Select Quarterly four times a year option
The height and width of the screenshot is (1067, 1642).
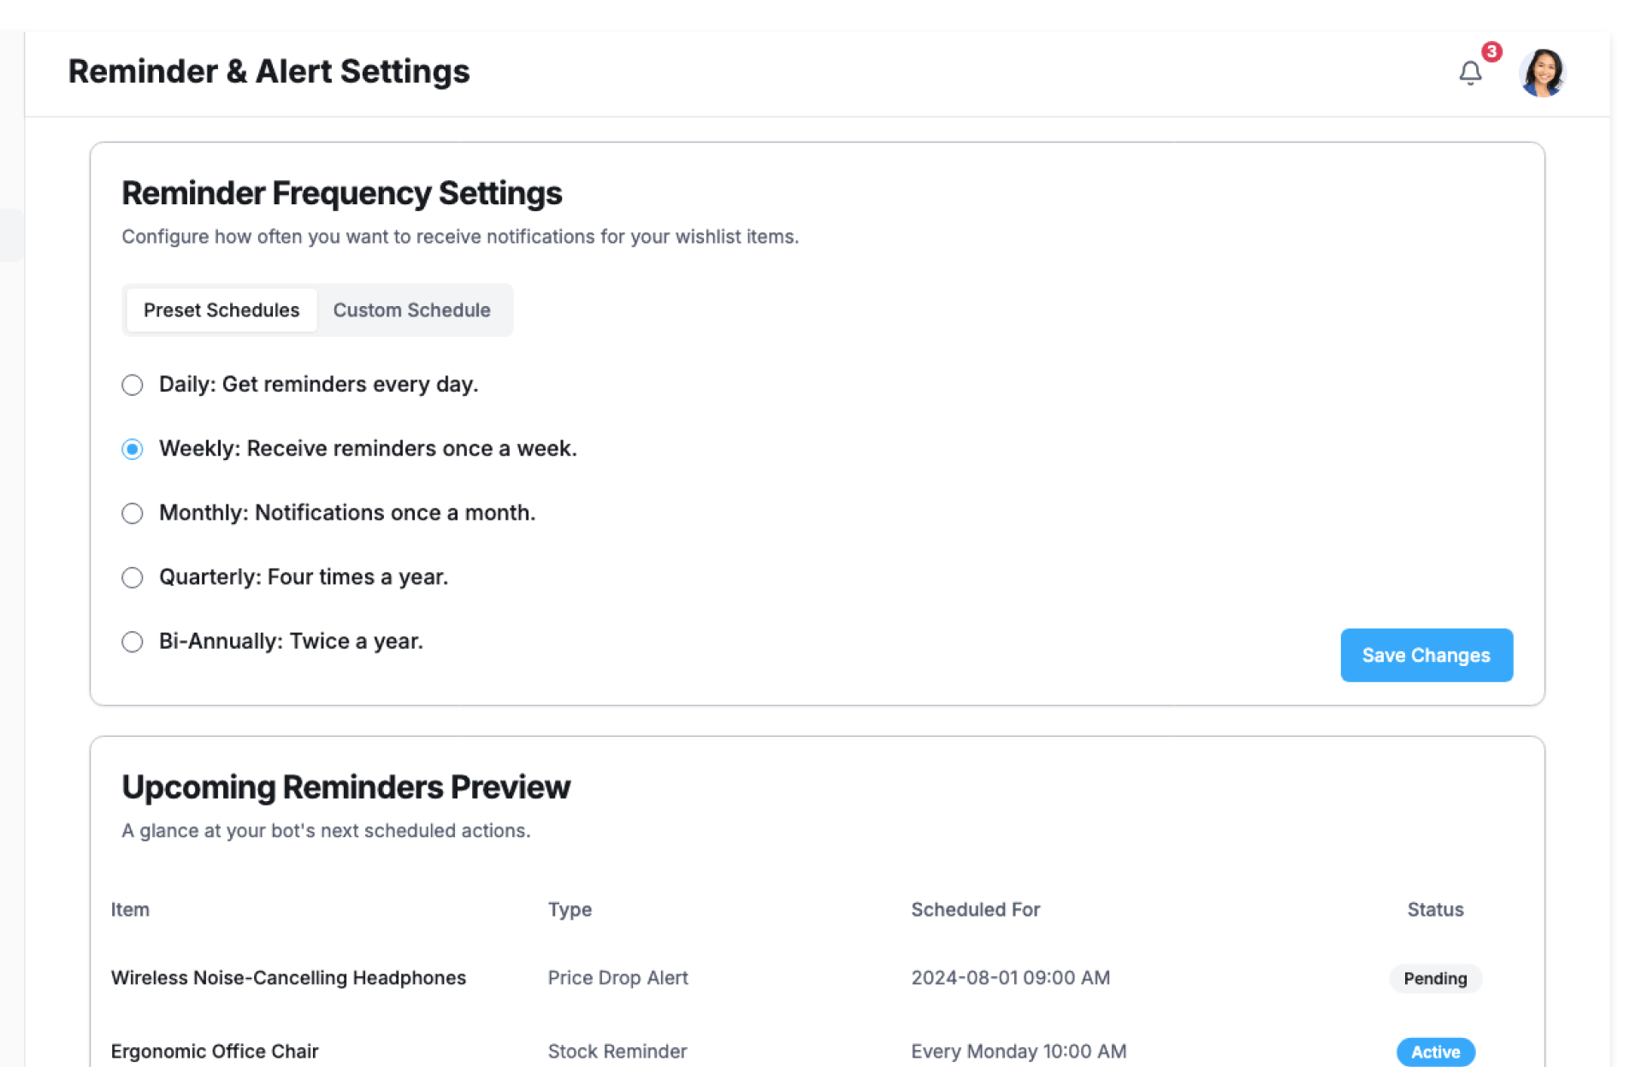tap(133, 577)
